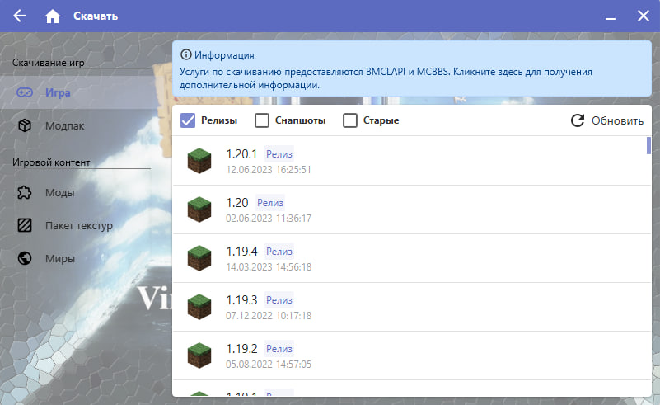Open the Моды sidebar section
This screenshot has width=660, height=405.
click(86, 192)
